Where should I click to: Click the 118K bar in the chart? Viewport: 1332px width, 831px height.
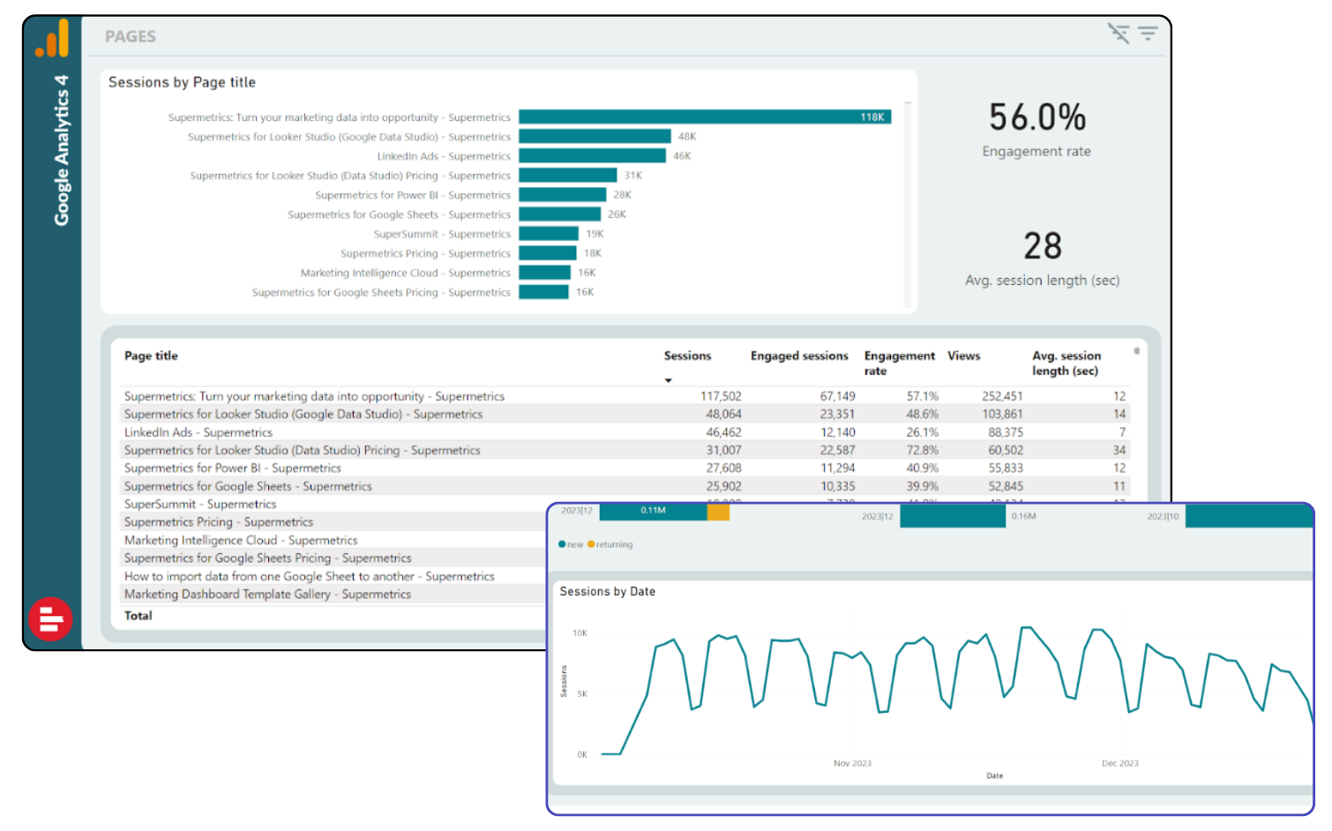click(x=704, y=116)
